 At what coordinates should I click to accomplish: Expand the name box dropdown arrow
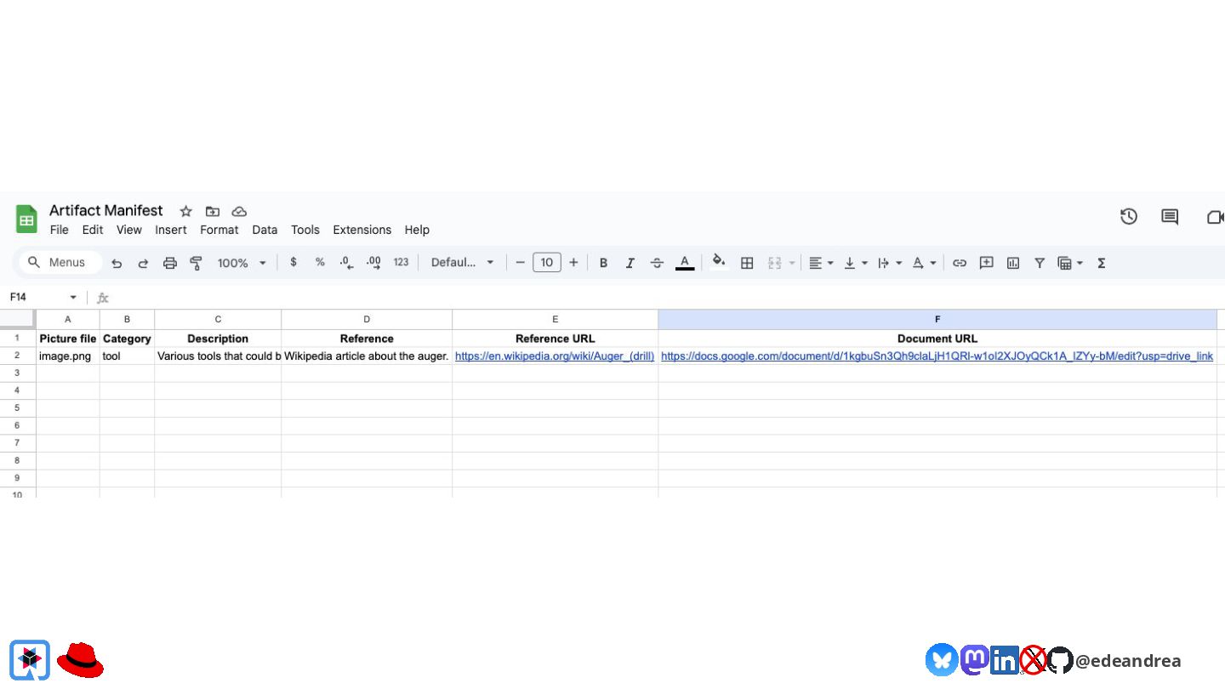tap(73, 298)
